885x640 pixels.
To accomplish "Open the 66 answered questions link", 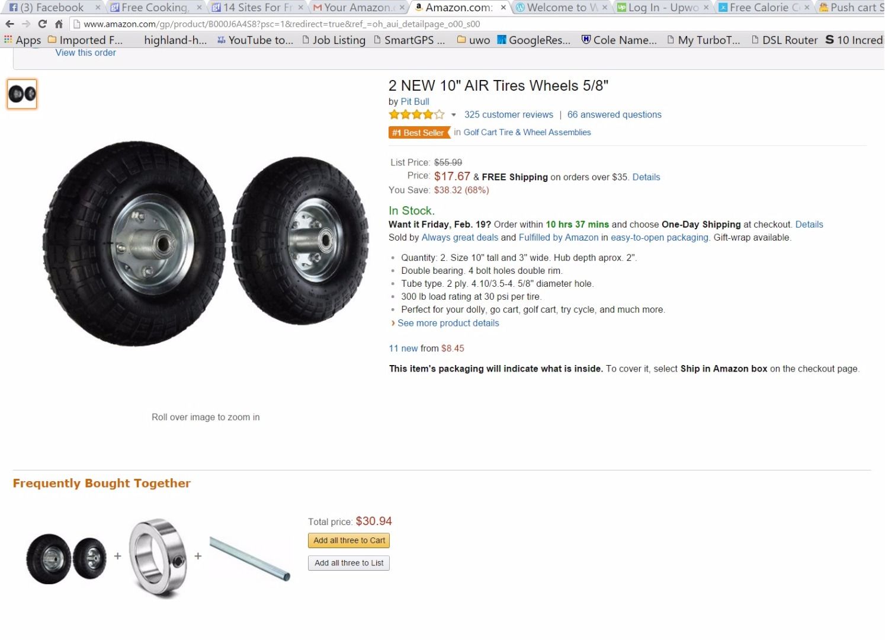I will coord(614,115).
